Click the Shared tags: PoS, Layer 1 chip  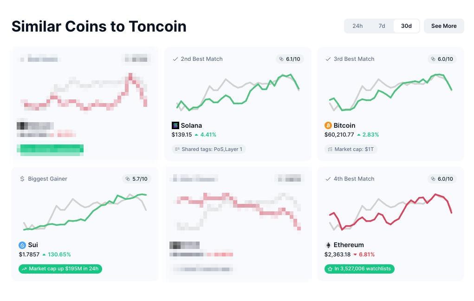[208, 149]
